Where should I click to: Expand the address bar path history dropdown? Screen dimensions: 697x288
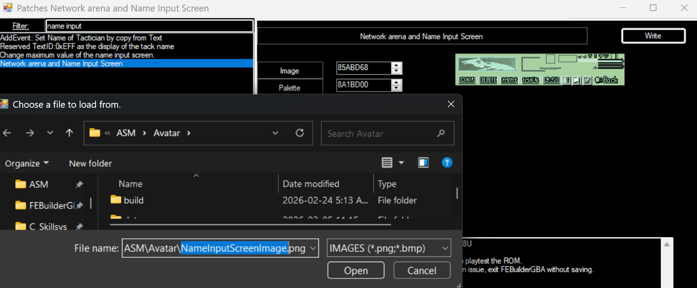pyautogui.click(x=275, y=133)
